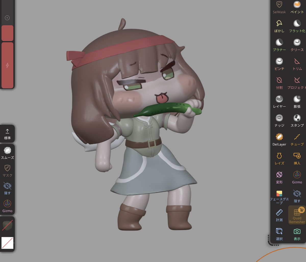
Task: Select the ペイント (Paint) tool
Action: click(x=297, y=7)
